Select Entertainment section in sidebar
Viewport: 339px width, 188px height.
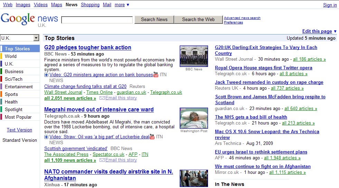pos(20,87)
